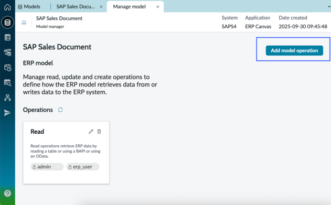Open the table search sidebar icon
The height and width of the screenshot is (205, 331).
[x=7, y=82]
